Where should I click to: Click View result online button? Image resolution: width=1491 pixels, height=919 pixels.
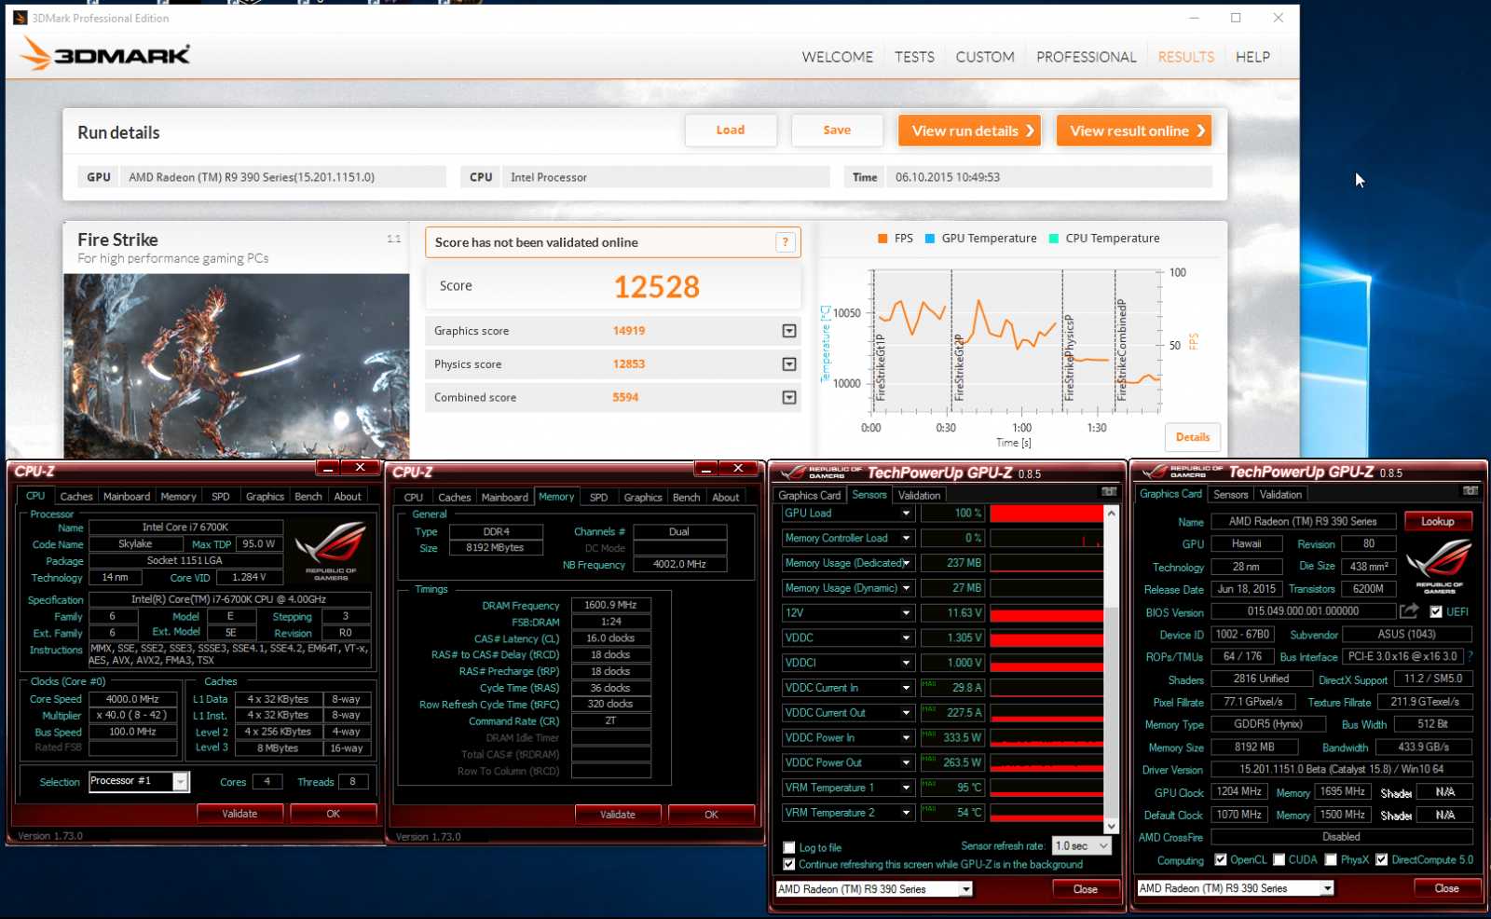click(1134, 130)
